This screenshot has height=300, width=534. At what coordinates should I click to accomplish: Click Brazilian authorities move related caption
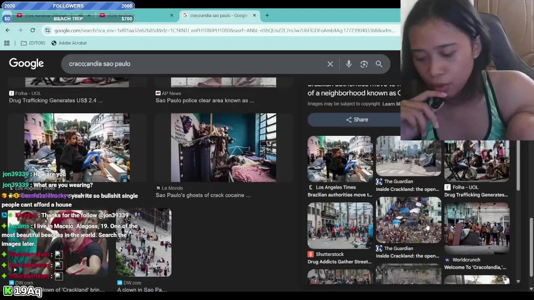pyautogui.click(x=340, y=195)
